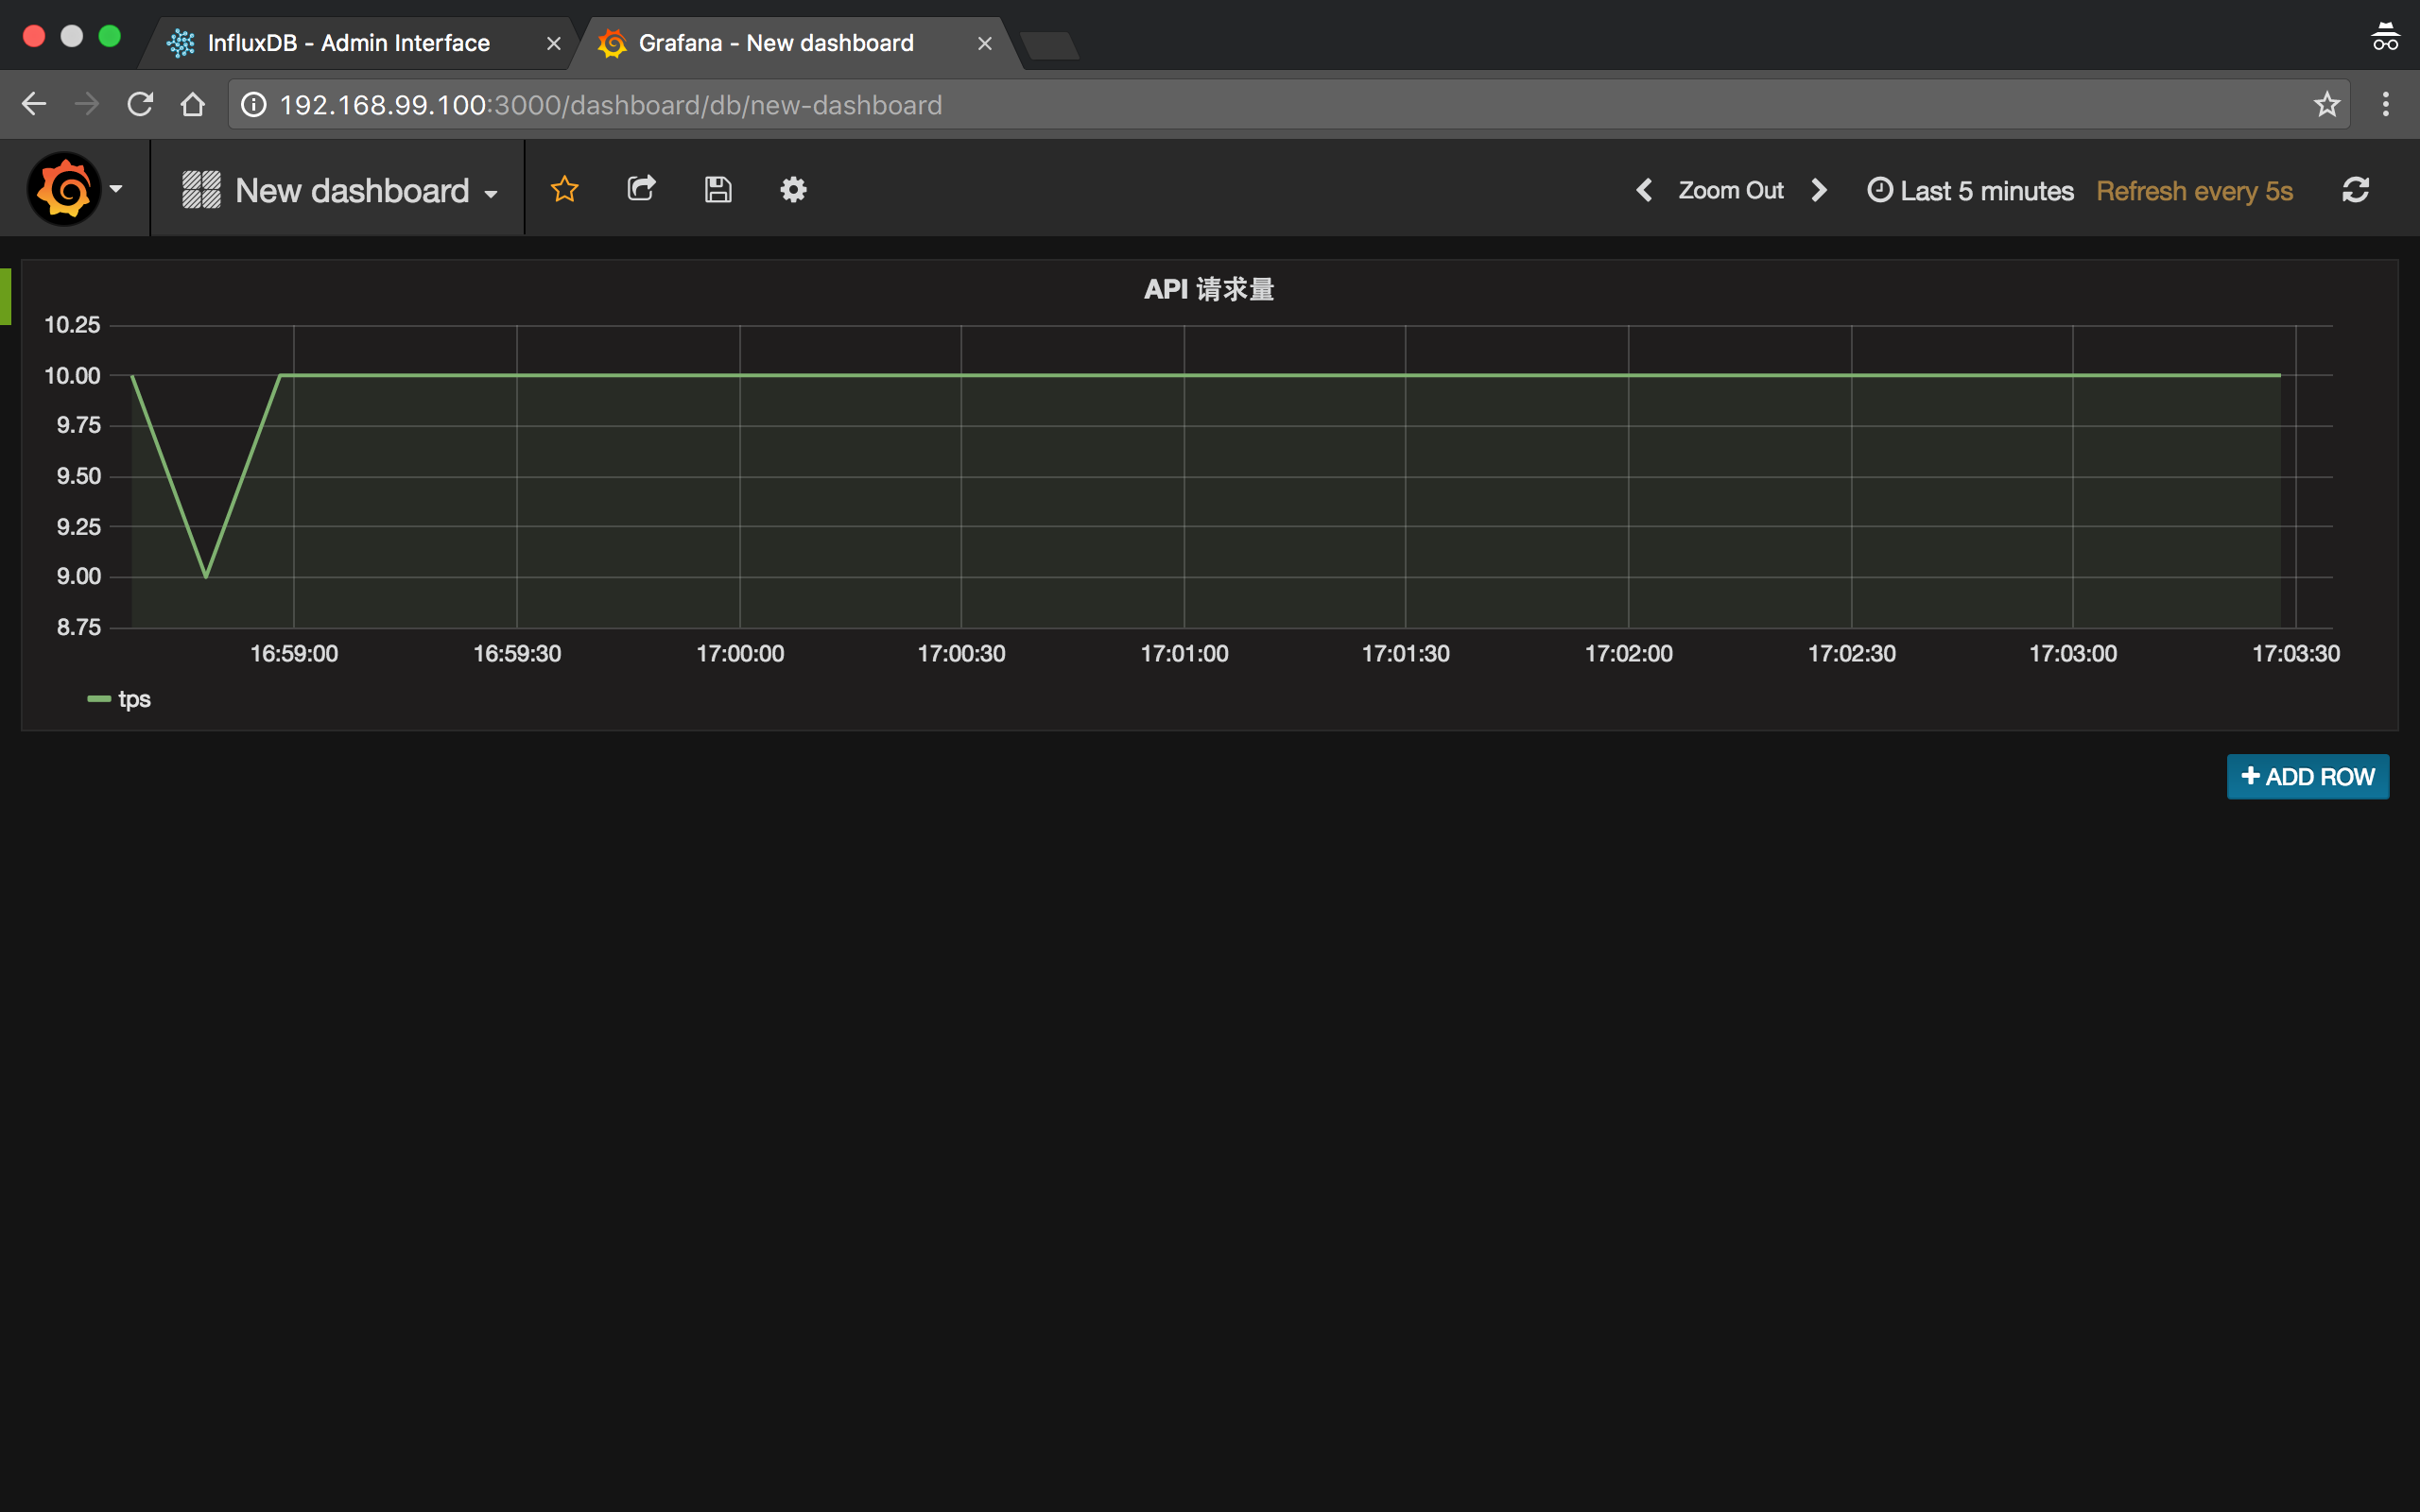This screenshot has height=1512, width=2420.
Task: Click the API 请求量 panel title
Action: pos(1208,290)
